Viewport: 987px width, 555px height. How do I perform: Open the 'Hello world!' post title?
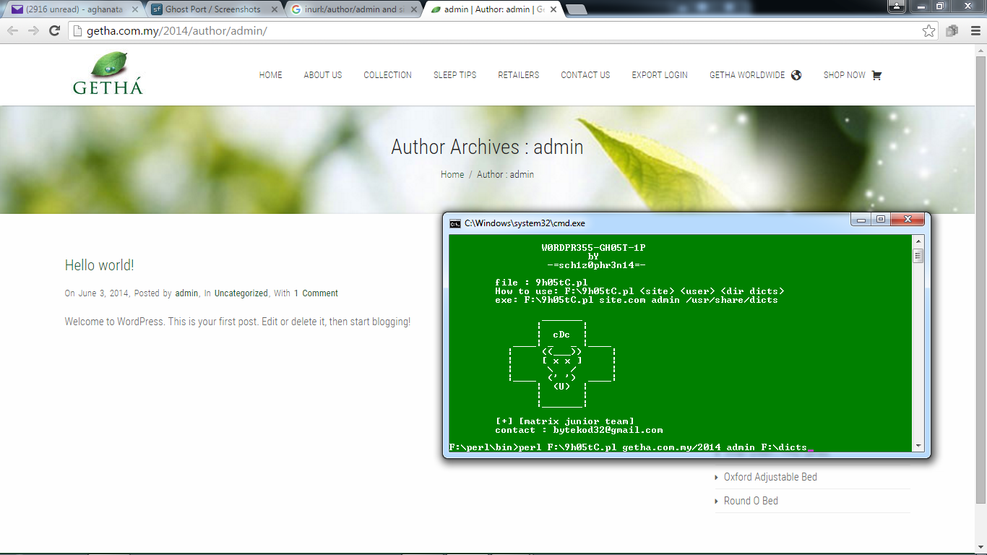click(100, 265)
